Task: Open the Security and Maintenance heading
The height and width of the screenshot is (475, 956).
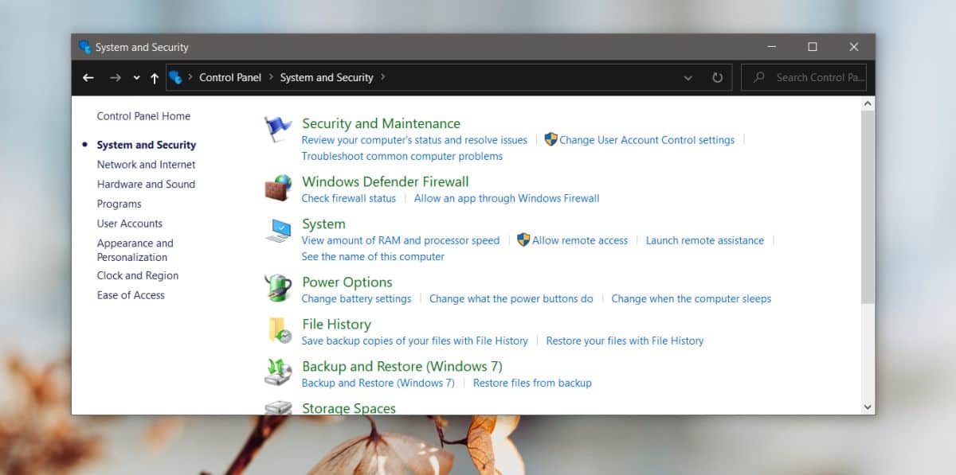Action: (381, 123)
